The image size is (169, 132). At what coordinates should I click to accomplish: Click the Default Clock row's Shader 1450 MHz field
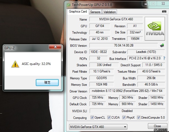[157, 104]
